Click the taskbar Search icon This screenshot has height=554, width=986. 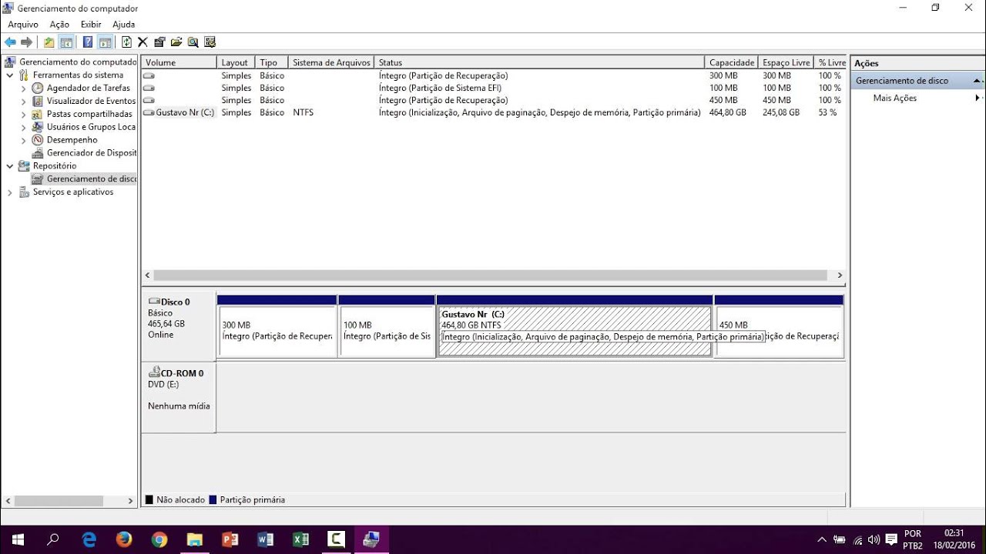53,539
